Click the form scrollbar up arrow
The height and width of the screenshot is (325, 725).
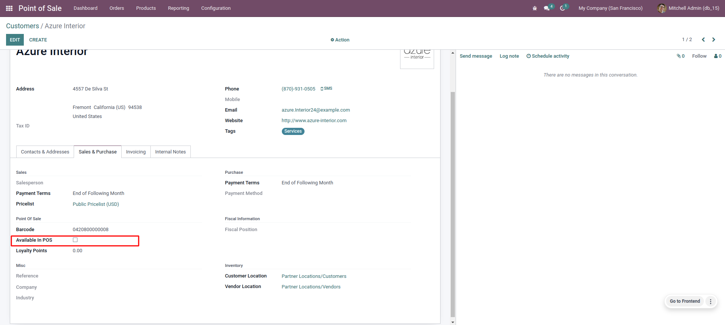point(453,53)
